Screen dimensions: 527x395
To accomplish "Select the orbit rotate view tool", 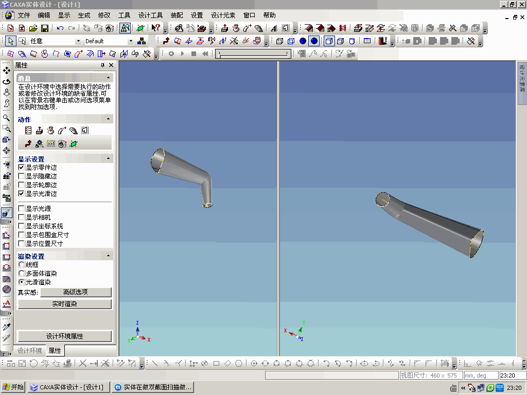I will (6, 82).
